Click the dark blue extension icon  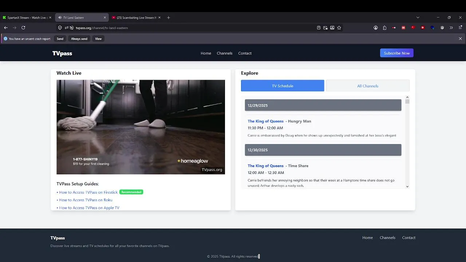click(433, 28)
